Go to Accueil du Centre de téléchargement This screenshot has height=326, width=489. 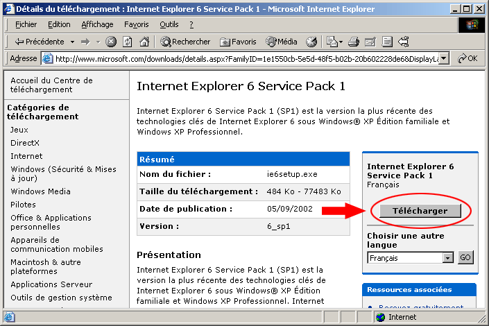tap(51, 85)
